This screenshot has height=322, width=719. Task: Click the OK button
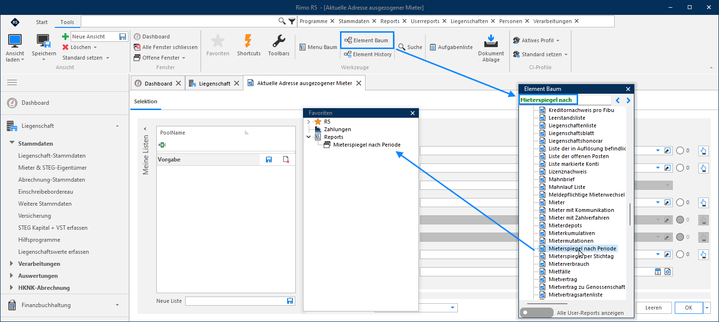(689, 308)
